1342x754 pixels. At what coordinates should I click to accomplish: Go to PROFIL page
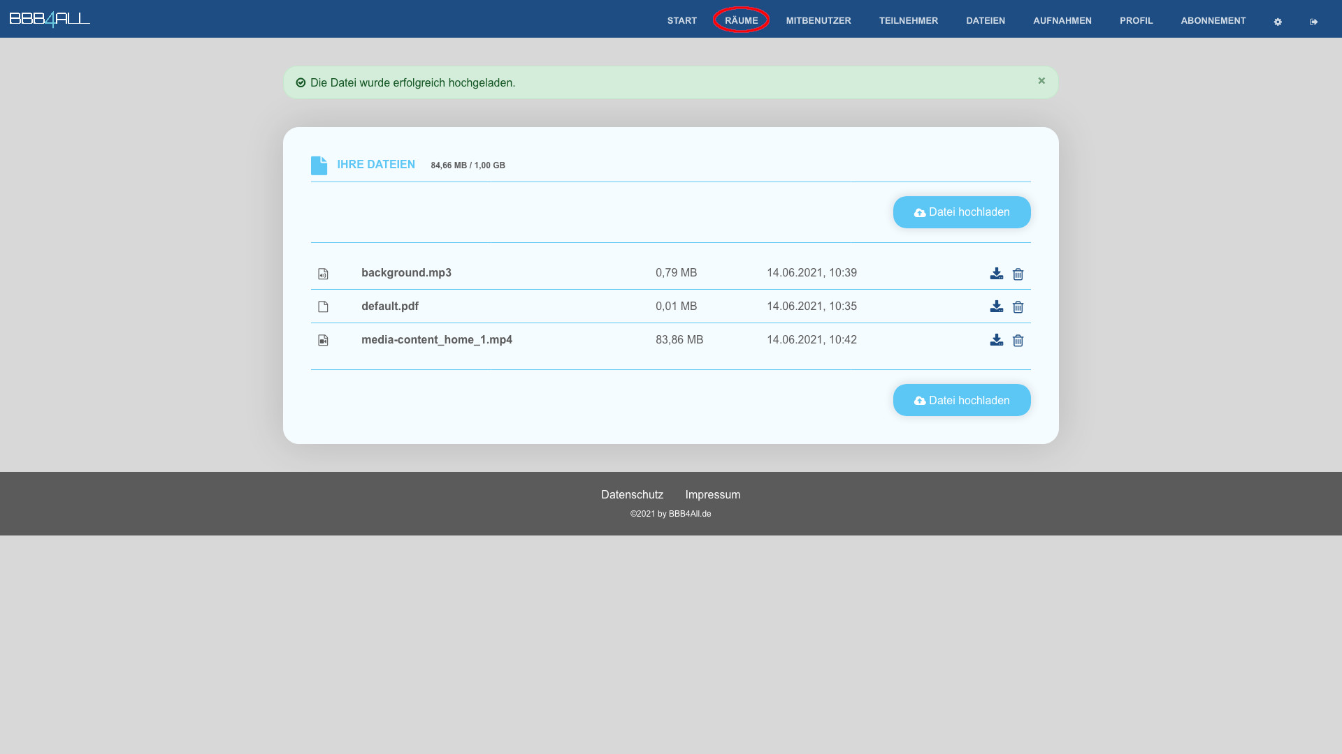tap(1137, 21)
